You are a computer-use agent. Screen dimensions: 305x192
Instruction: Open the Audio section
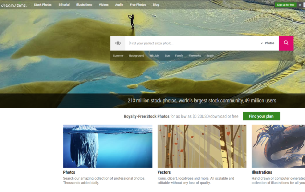pyautogui.click(x=119, y=5)
